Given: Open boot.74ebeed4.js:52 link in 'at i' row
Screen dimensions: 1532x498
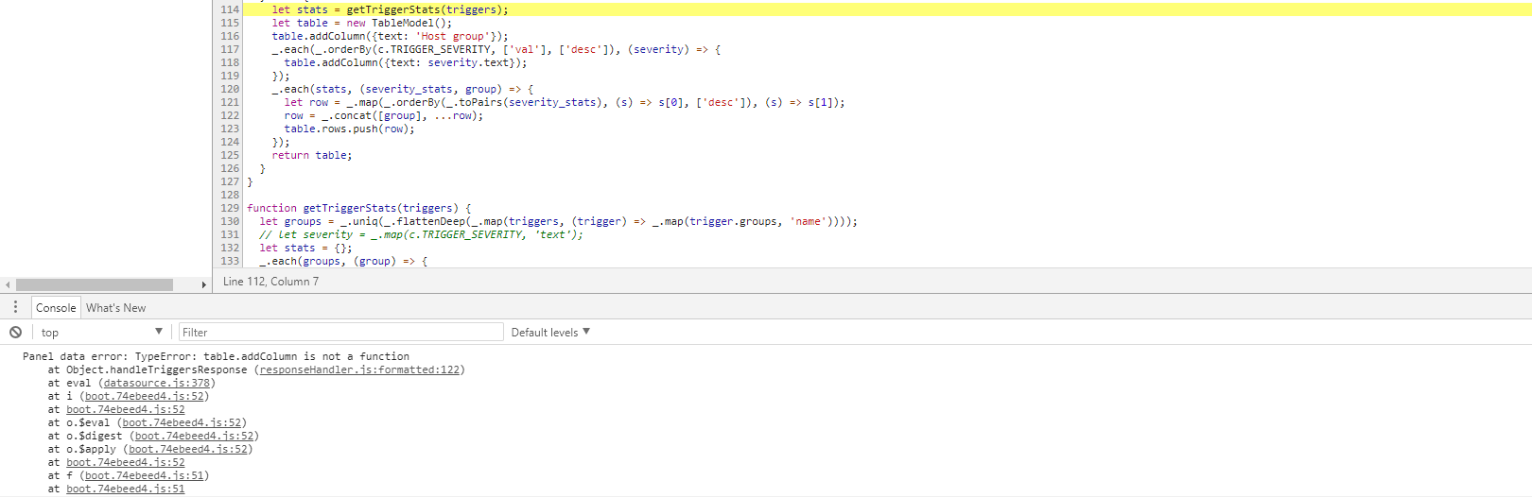Looking at the screenshot, I should point(144,396).
